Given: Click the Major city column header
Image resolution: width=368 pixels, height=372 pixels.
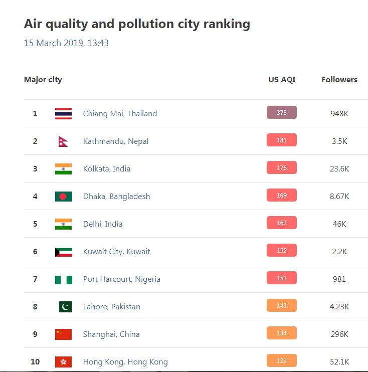Looking at the screenshot, I should coord(43,80).
